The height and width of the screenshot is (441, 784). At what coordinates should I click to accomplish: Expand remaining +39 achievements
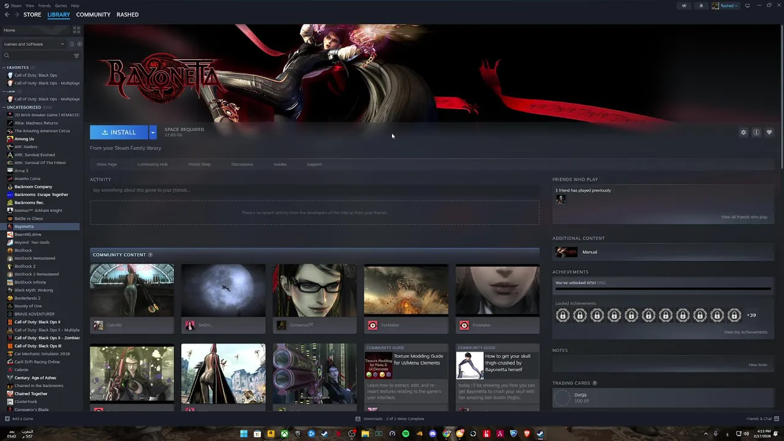[x=751, y=315]
